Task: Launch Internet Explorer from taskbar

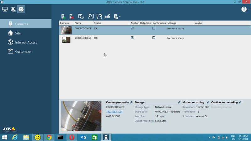Action: [15, 137]
